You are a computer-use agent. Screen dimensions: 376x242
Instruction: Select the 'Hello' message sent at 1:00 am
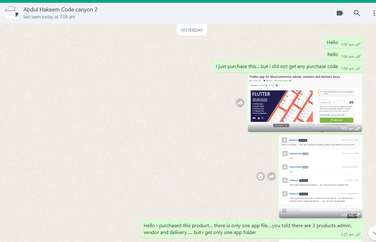pos(344,43)
